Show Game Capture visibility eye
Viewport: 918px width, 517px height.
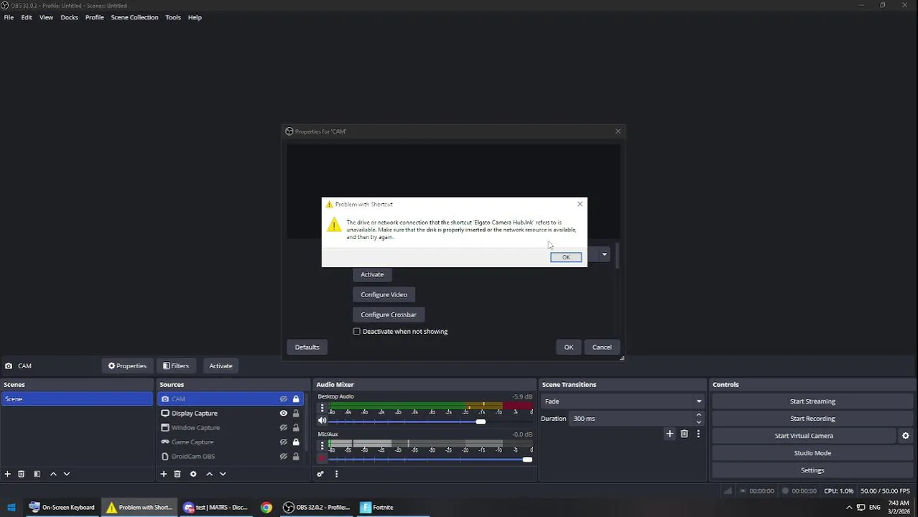[284, 442]
